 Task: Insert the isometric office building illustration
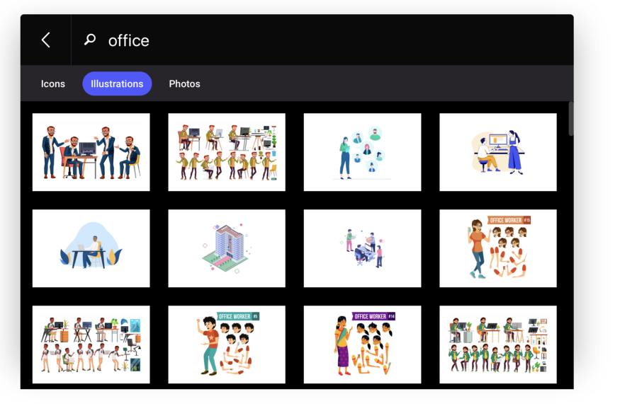227,248
